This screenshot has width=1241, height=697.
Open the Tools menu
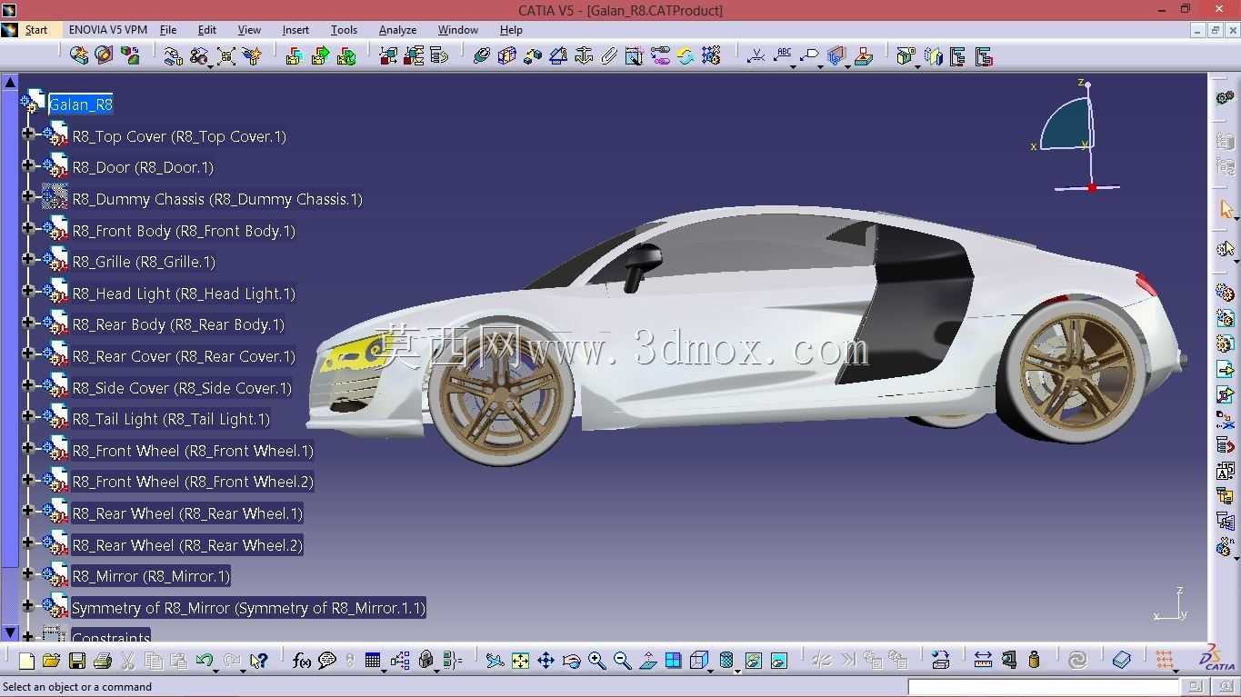point(344,30)
